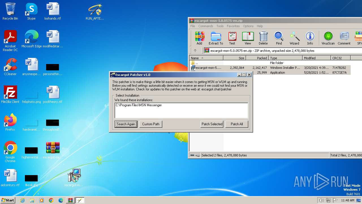The width and height of the screenshot is (362, 204).
Task: Open Tools menu in WinRAR
Action: pyautogui.click(x=220, y=26)
